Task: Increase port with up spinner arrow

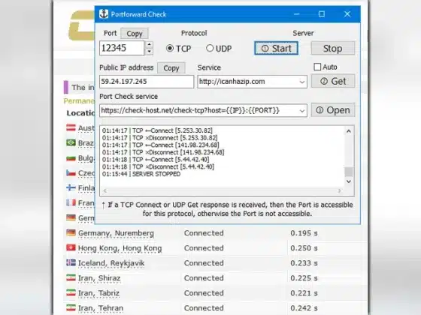Action: [149, 45]
